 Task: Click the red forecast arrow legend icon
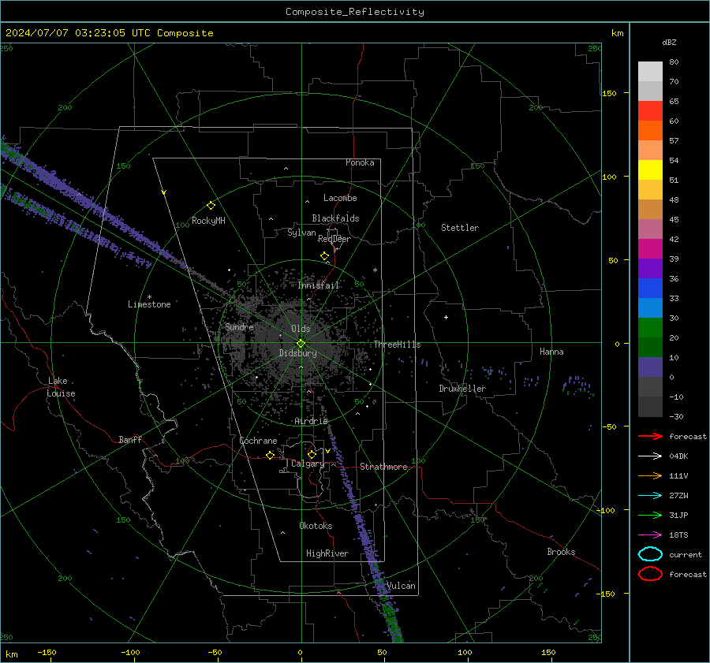click(650, 436)
